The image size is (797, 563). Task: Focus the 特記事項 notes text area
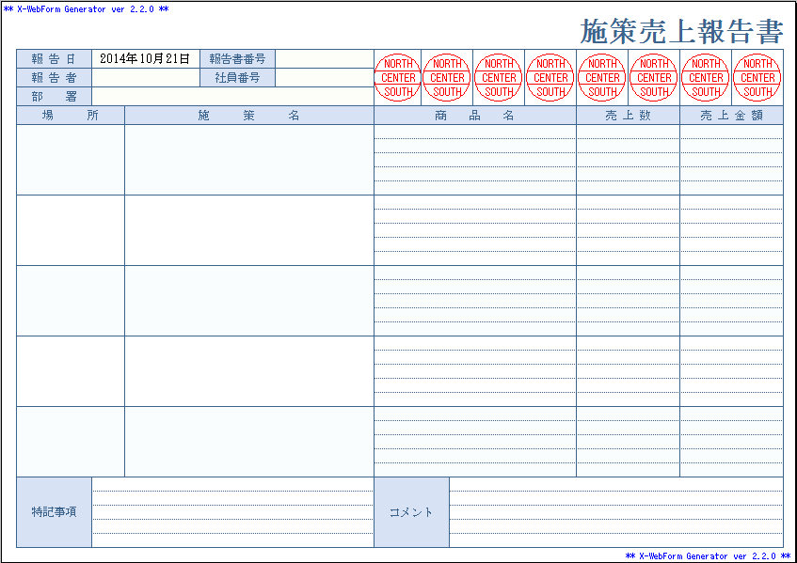[x=232, y=512]
